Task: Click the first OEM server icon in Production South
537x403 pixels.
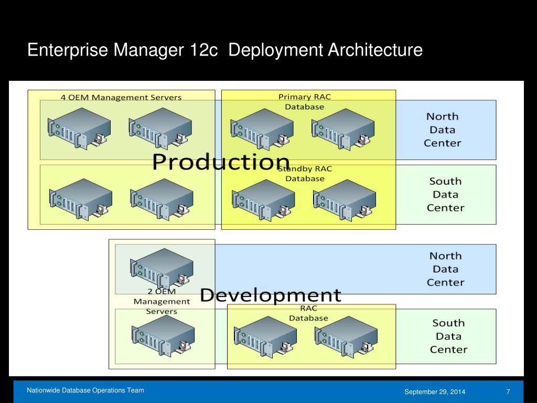Action: point(81,199)
